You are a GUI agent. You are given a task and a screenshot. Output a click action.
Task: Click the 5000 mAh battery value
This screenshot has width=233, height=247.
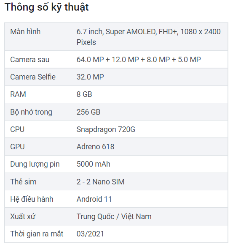click(x=94, y=164)
